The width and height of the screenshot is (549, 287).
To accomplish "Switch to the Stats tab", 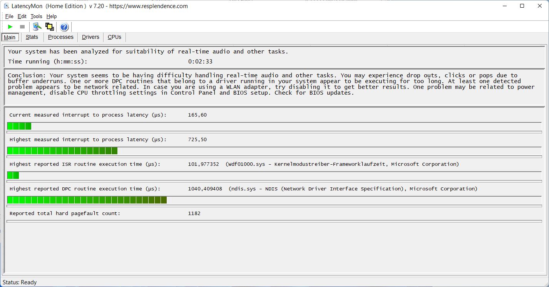I will coord(32,37).
